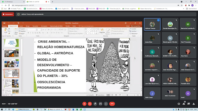Switch to Apresentação de Slides tab
This screenshot has width=198, height=111.
(56, 26)
